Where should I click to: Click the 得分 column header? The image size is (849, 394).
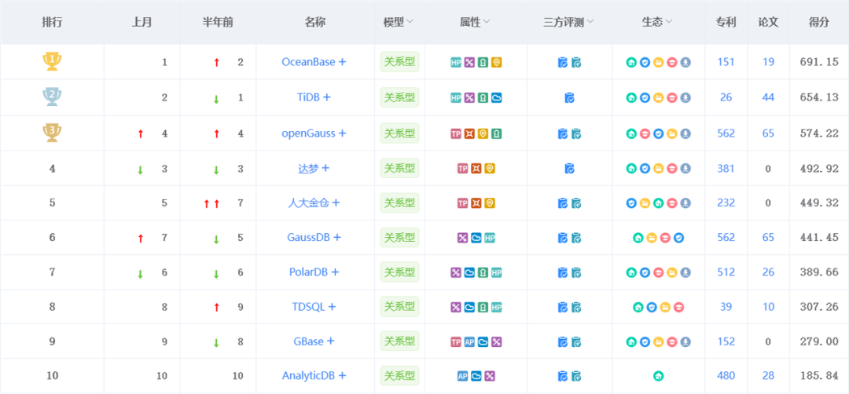point(818,22)
